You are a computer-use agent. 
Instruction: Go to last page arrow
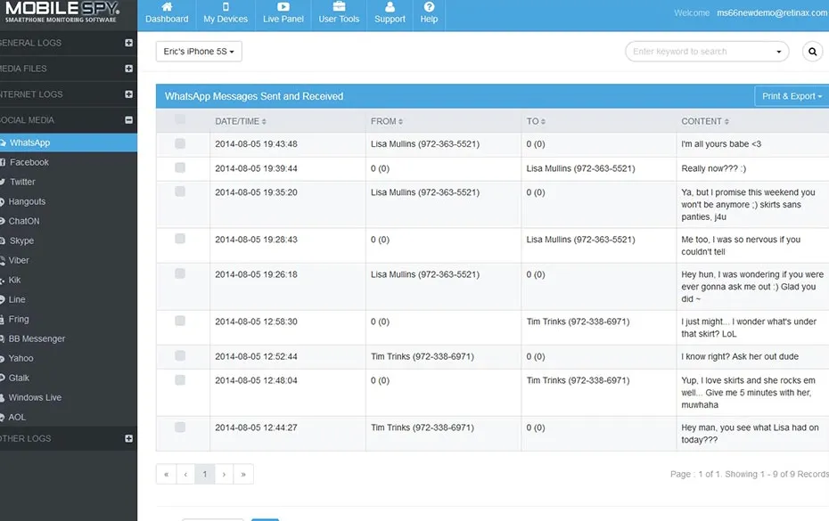(x=243, y=474)
